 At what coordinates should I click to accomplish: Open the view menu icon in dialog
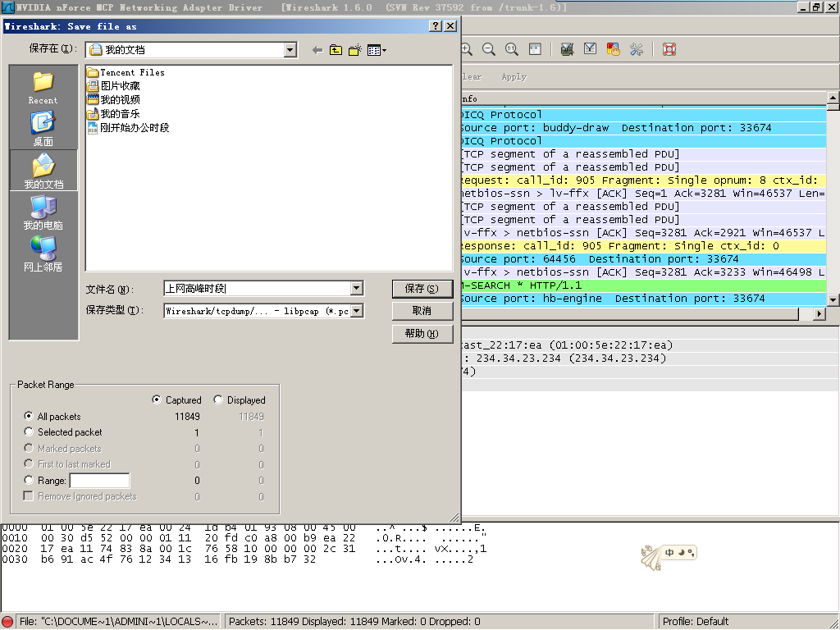coord(377,50)
